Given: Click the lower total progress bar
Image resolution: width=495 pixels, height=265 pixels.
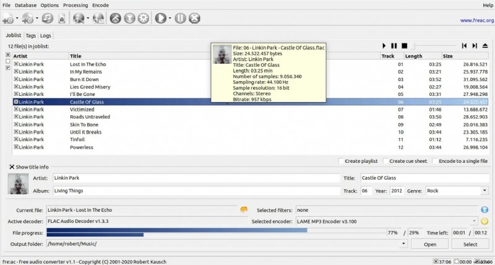Looking at the screenshot, I should (217, 235).
